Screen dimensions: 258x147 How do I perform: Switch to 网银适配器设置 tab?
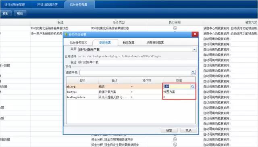pos(48,4)
